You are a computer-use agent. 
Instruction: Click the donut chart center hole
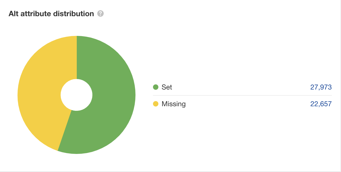(x=76, y=95)
